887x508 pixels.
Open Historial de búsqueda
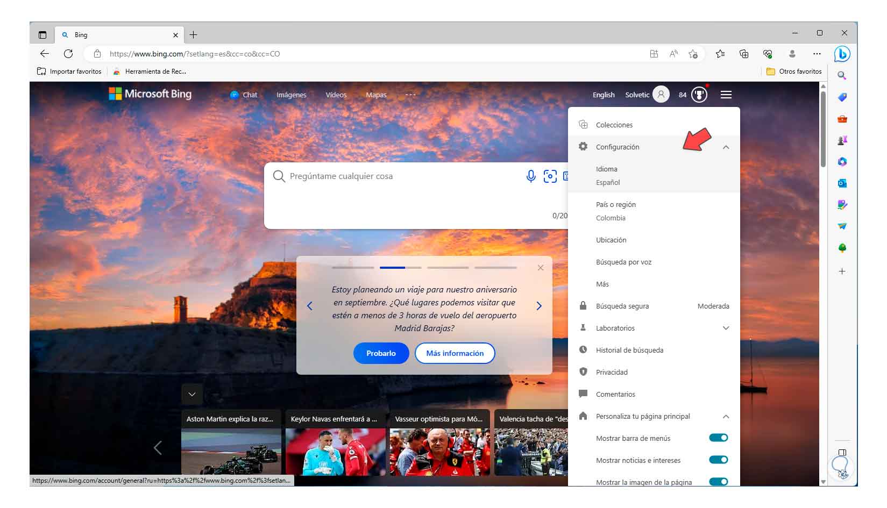654,350
